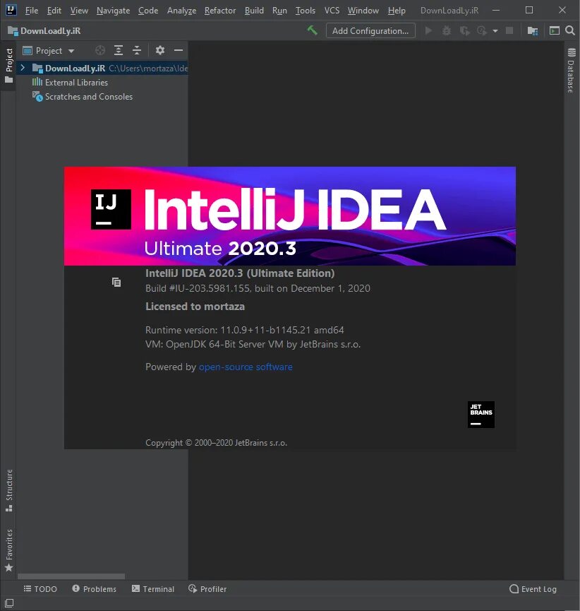Click the Collapse All icon in Project panel
Viewport: 580px width, 611px height.
point(137,50)
